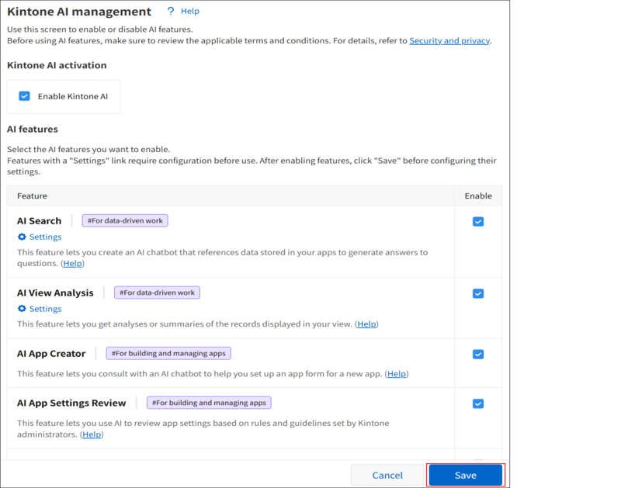Click the Kintone AI management page title
The height and width of the screenshot is (488, 621).
click(79, 12)
